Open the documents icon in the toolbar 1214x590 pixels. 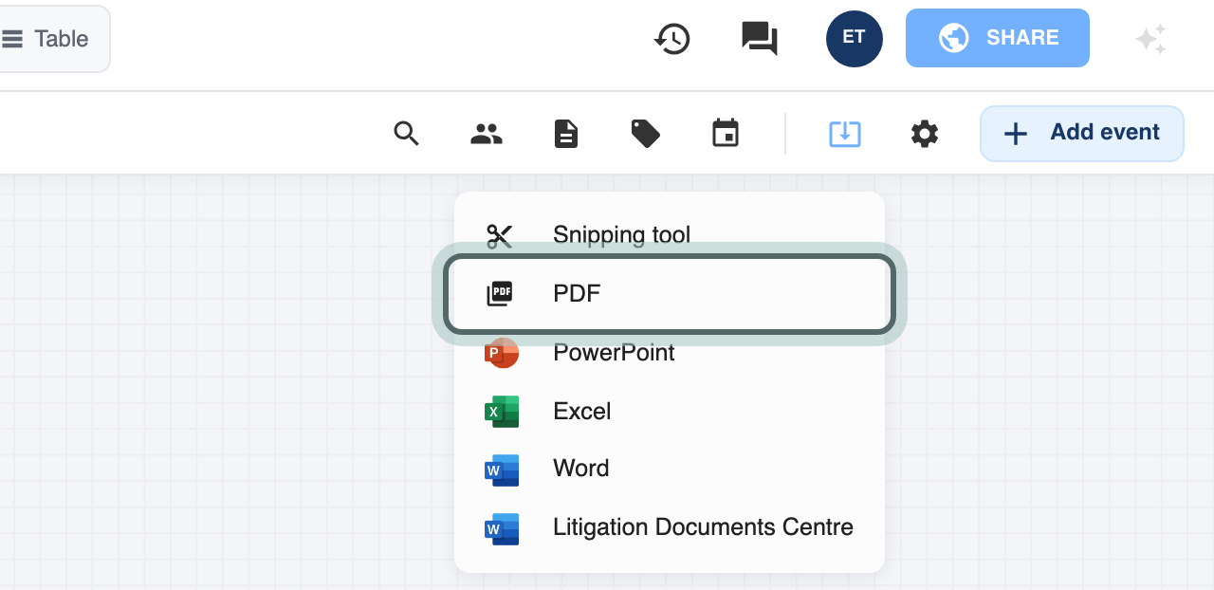point(566,134)
